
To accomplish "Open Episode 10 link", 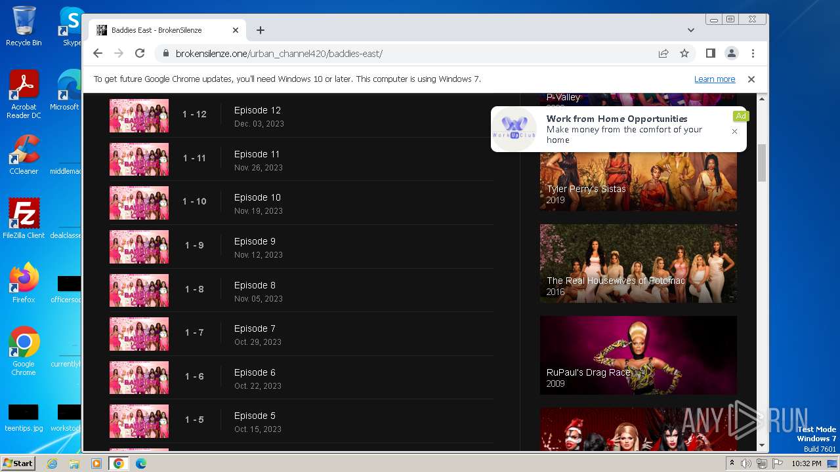I will 257,197.
